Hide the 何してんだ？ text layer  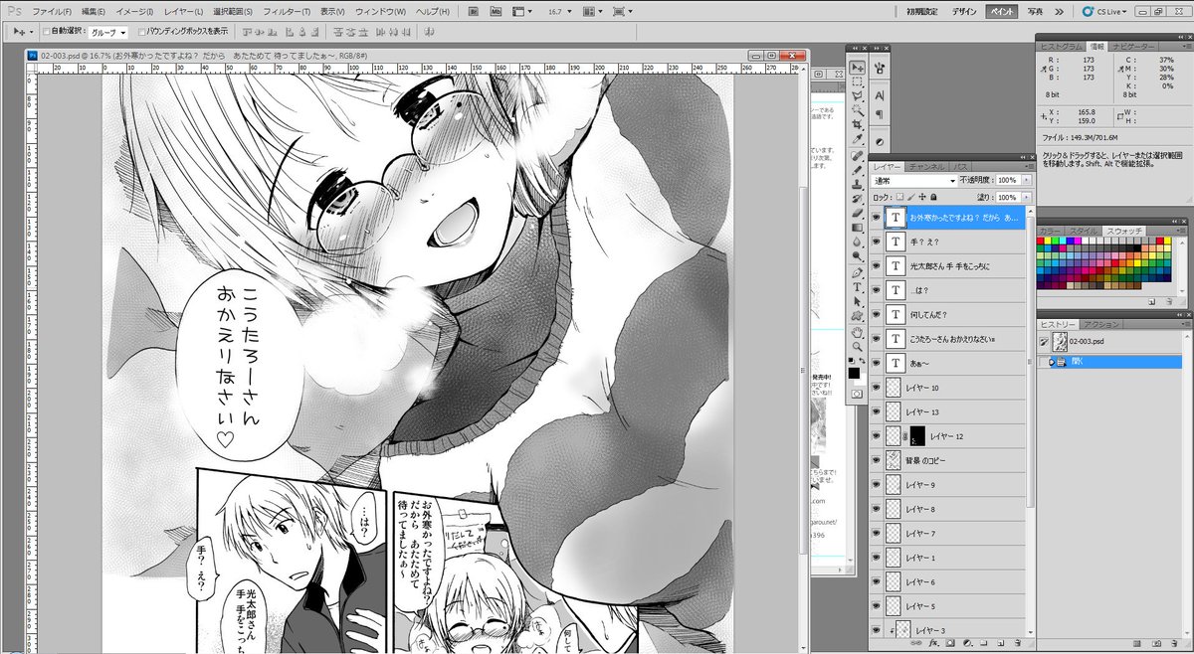click(x=877, y=314)
